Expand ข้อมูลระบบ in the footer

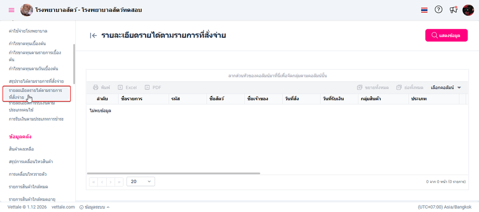[94, 207]
